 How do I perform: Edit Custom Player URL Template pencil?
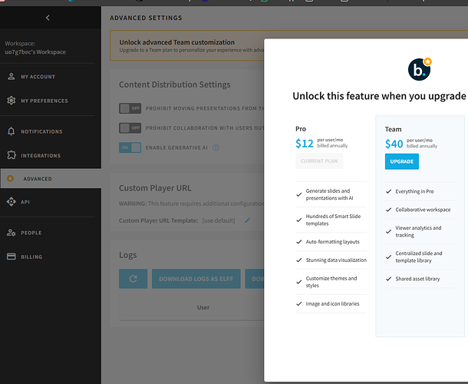[248, 220]
